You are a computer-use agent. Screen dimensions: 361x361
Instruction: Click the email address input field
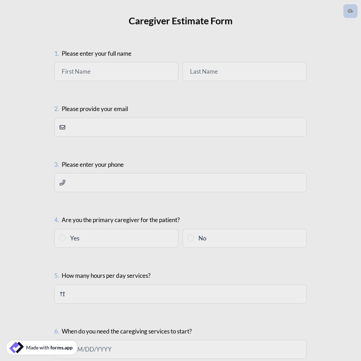180,127
